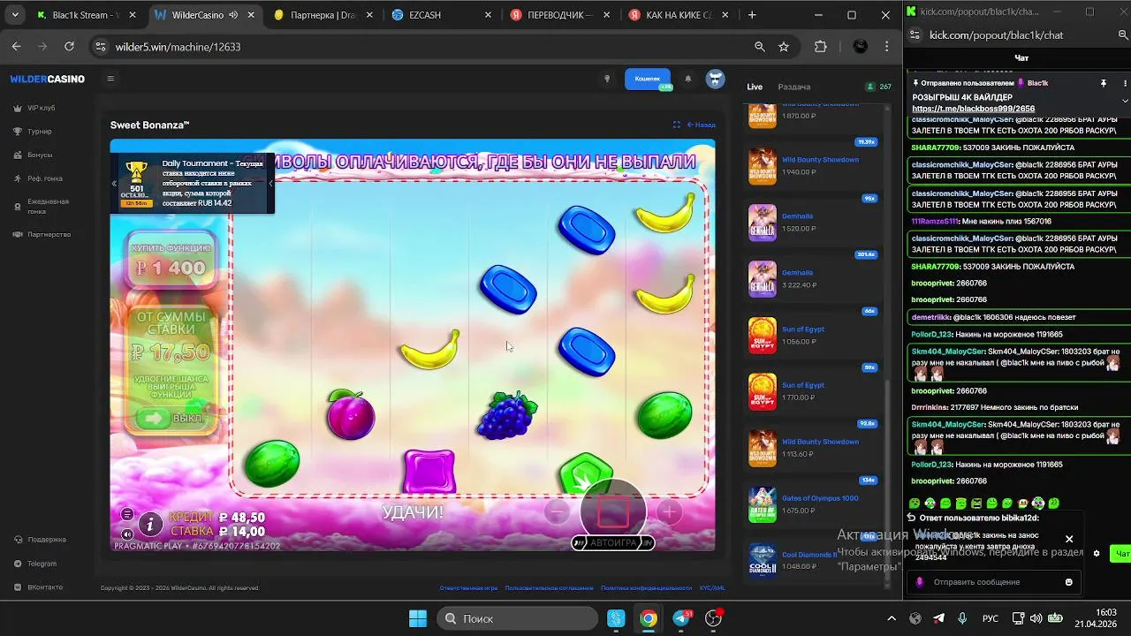Increase the bet with the plus button

coord(669,511)
